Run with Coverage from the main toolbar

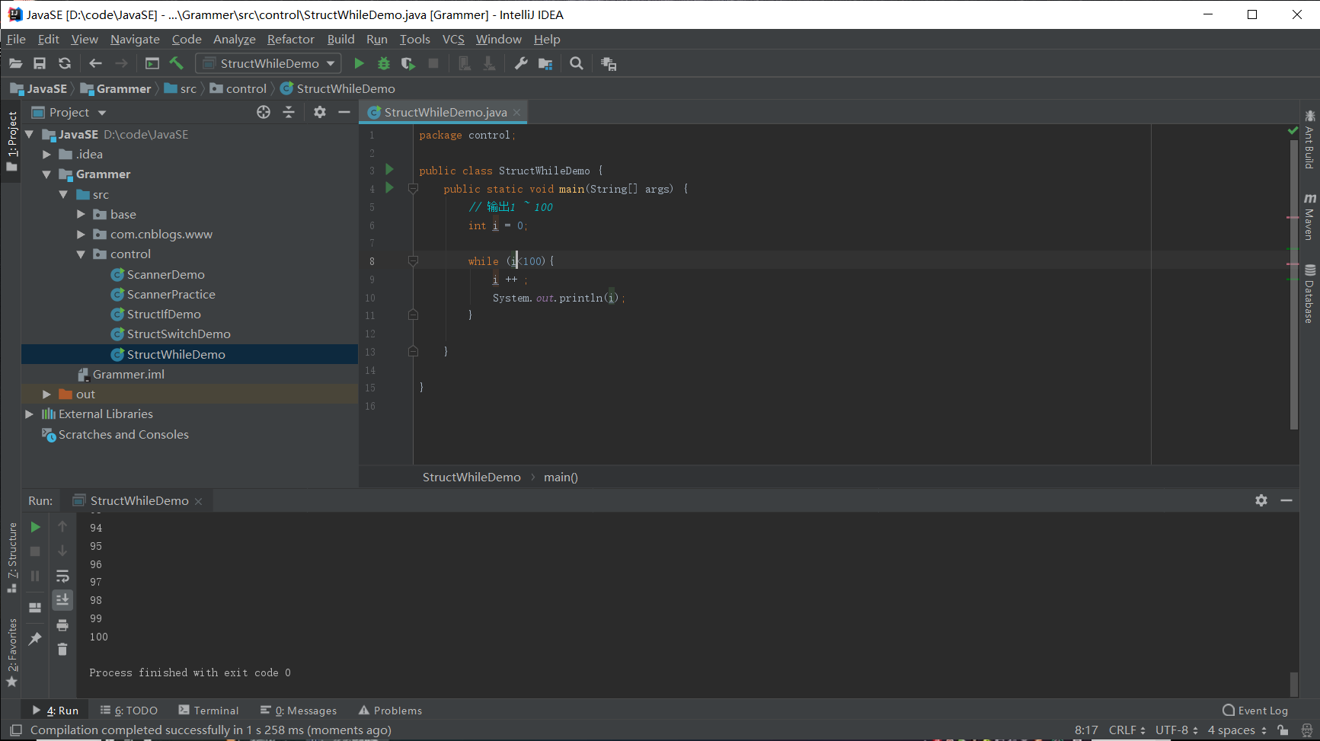click(408, 64)
